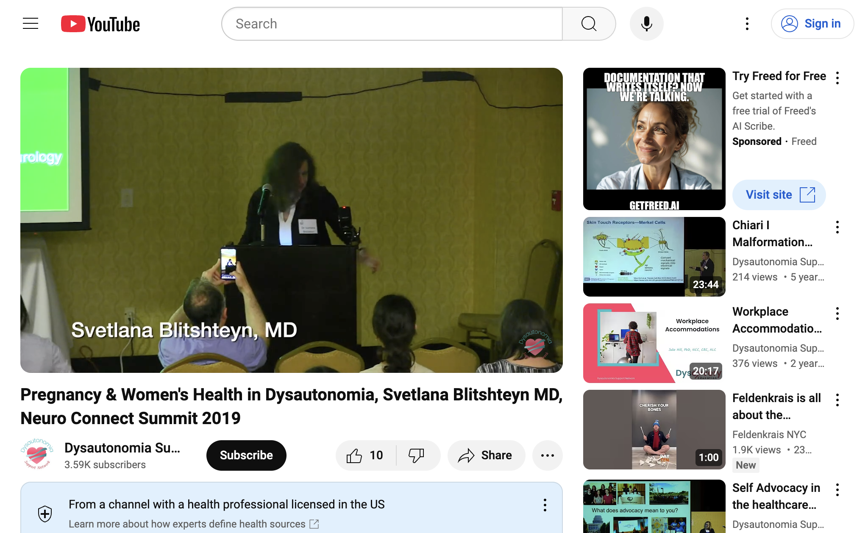868x533 pixels.
Task: Learn more about how experts define health sources
Action: (x=194, y=524)
